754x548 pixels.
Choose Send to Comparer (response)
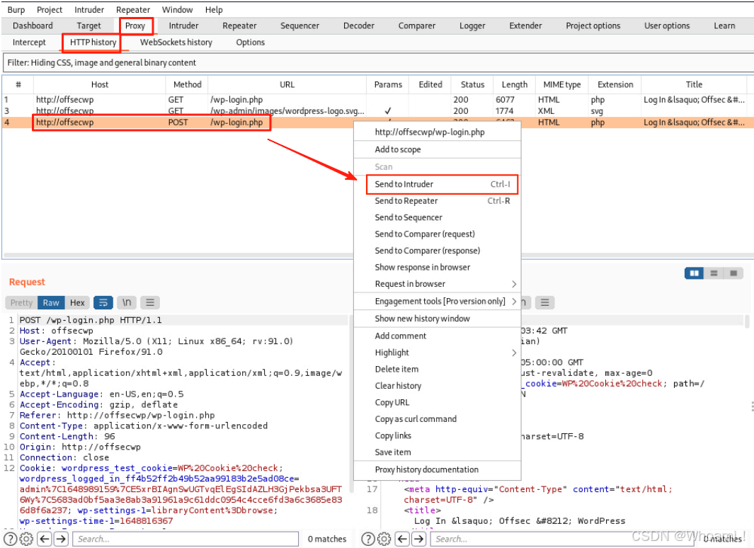[x=437, y=251]
